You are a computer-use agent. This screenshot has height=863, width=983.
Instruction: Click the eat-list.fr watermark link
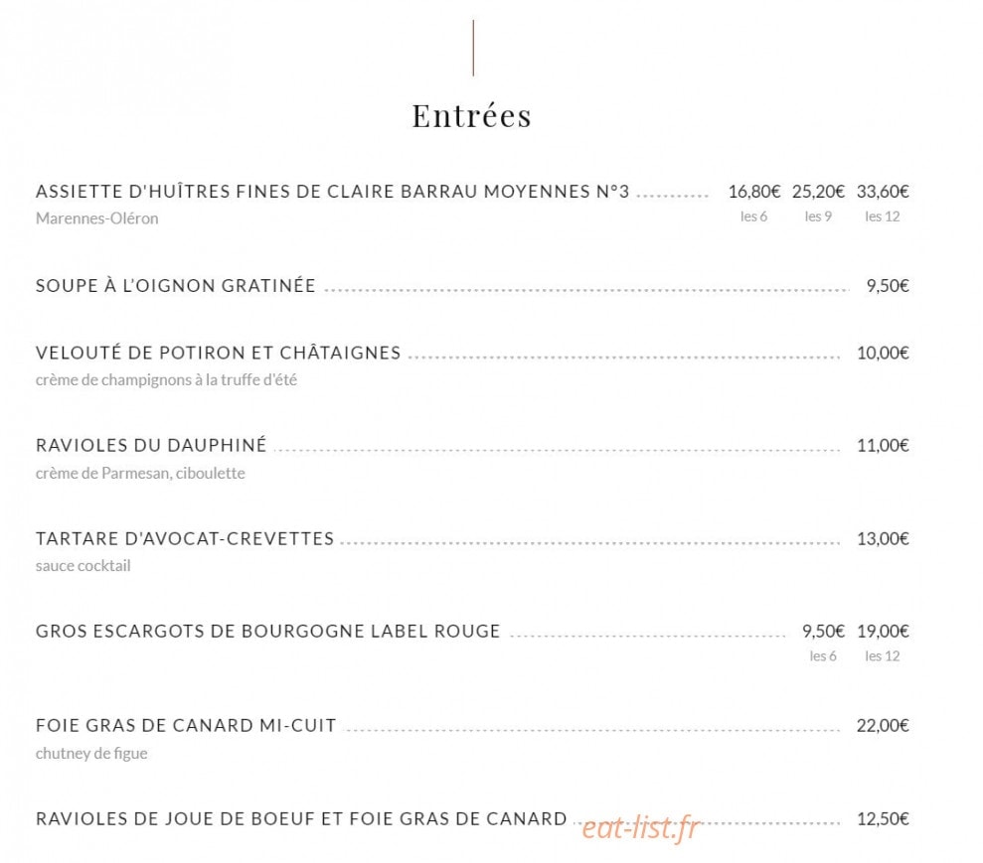pos(640,828)
